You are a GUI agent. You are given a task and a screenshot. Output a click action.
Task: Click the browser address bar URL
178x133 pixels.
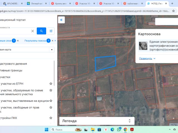85,11
